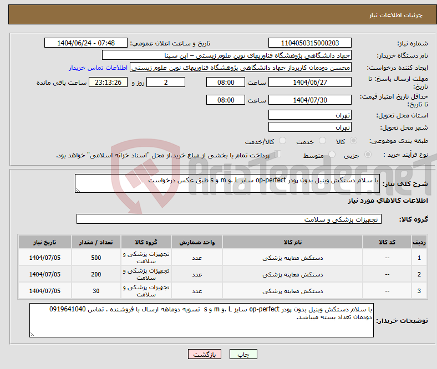
Task: Click the delivery city field تهران
Action: click(x=309, y=127)
